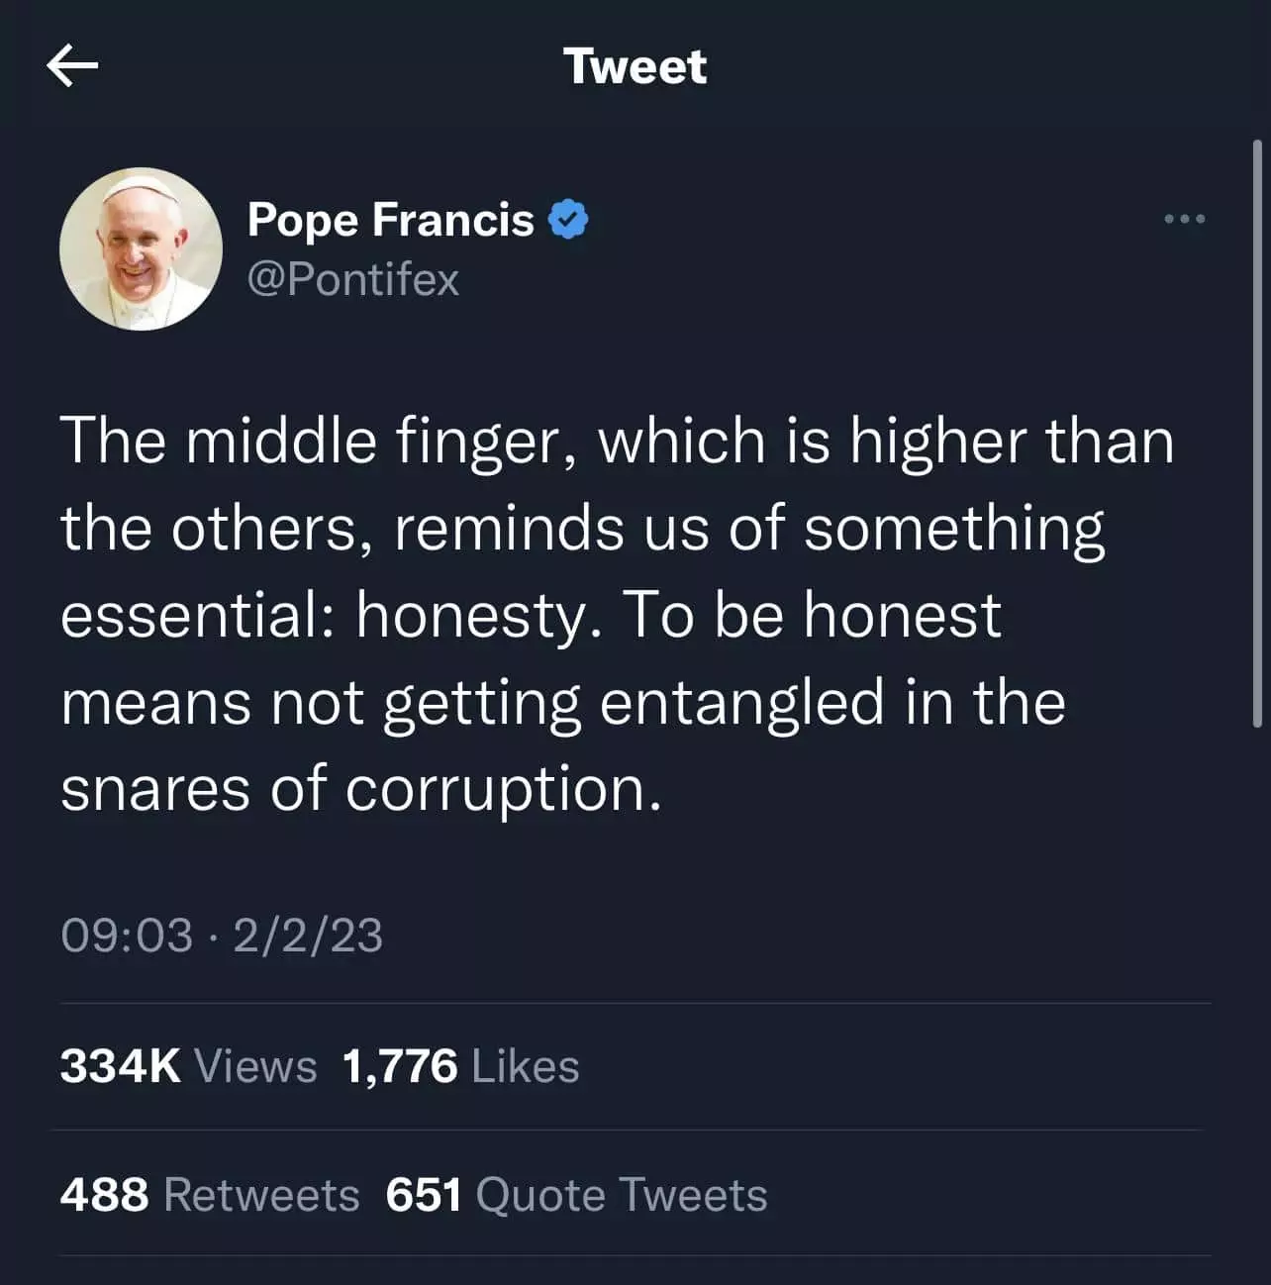Open Pope Francis profile picture
Screen dimensions: 1271x1285
tap(141, 248)
